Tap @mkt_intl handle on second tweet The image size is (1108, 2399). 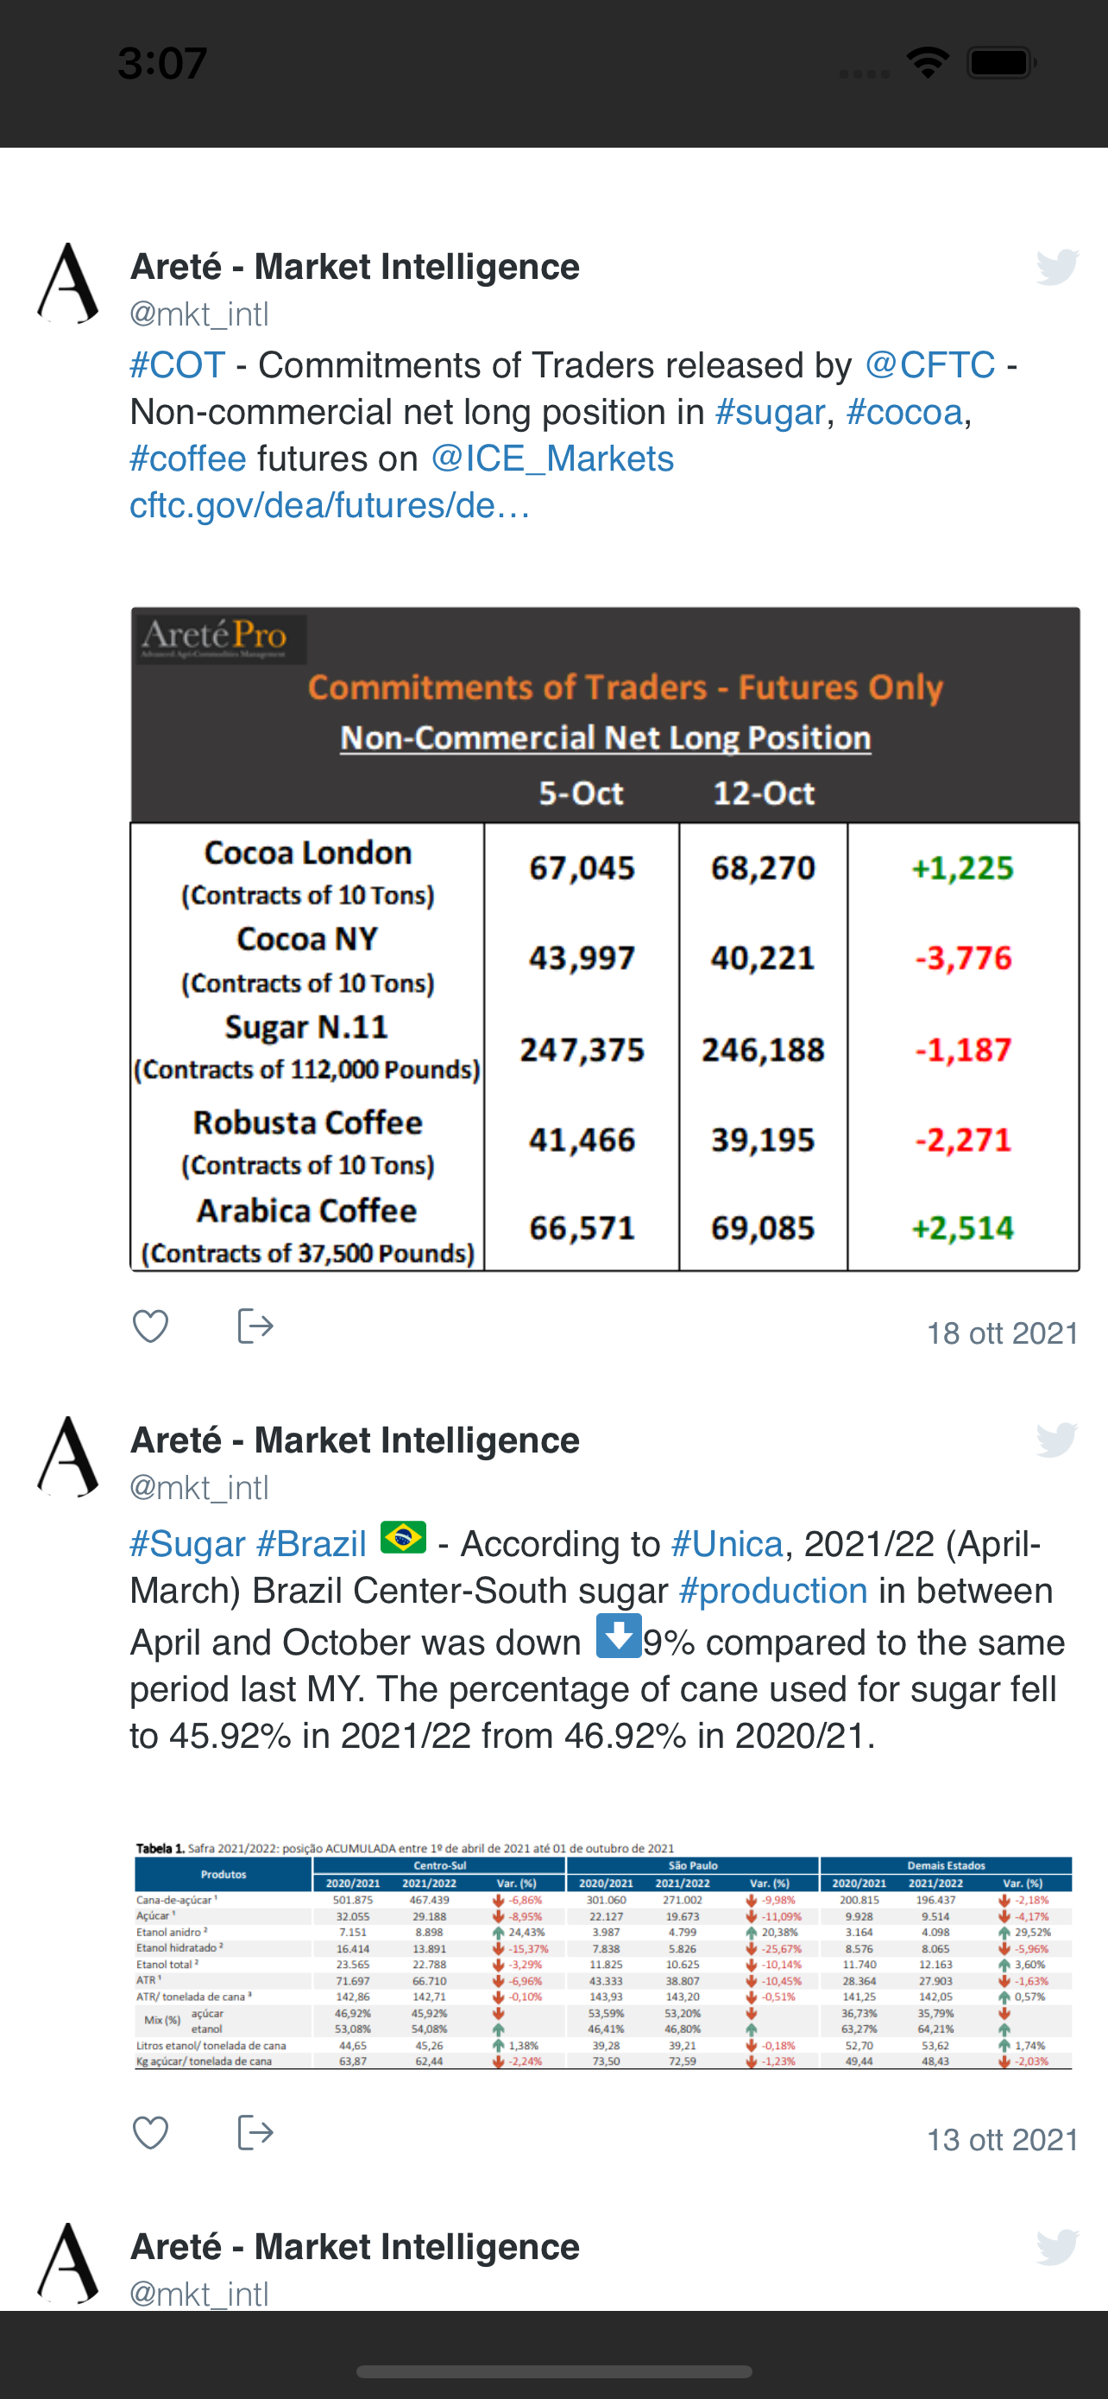point(199,1487)
